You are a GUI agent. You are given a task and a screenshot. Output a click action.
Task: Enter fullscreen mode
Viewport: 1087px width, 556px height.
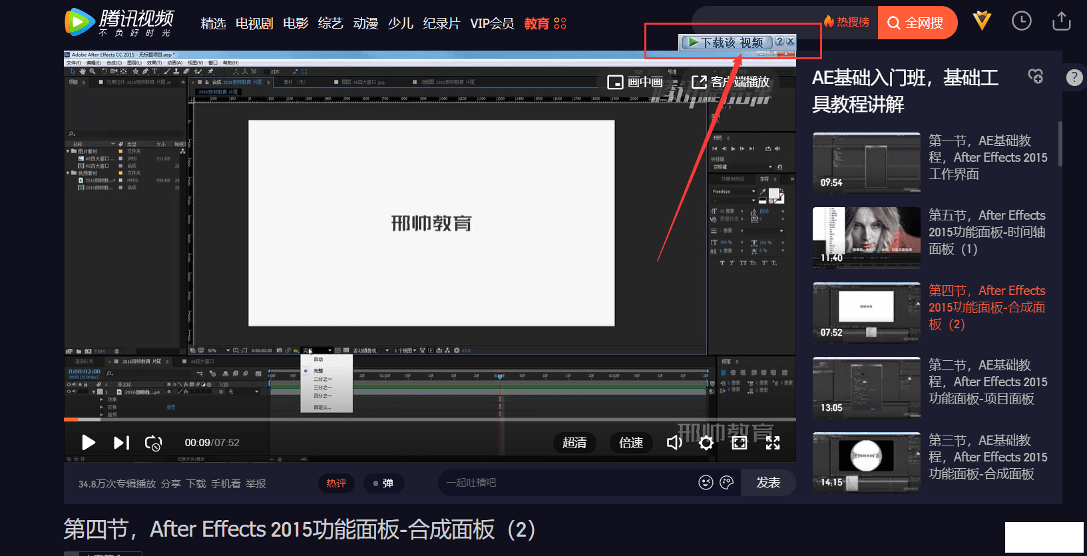point(773,443)
